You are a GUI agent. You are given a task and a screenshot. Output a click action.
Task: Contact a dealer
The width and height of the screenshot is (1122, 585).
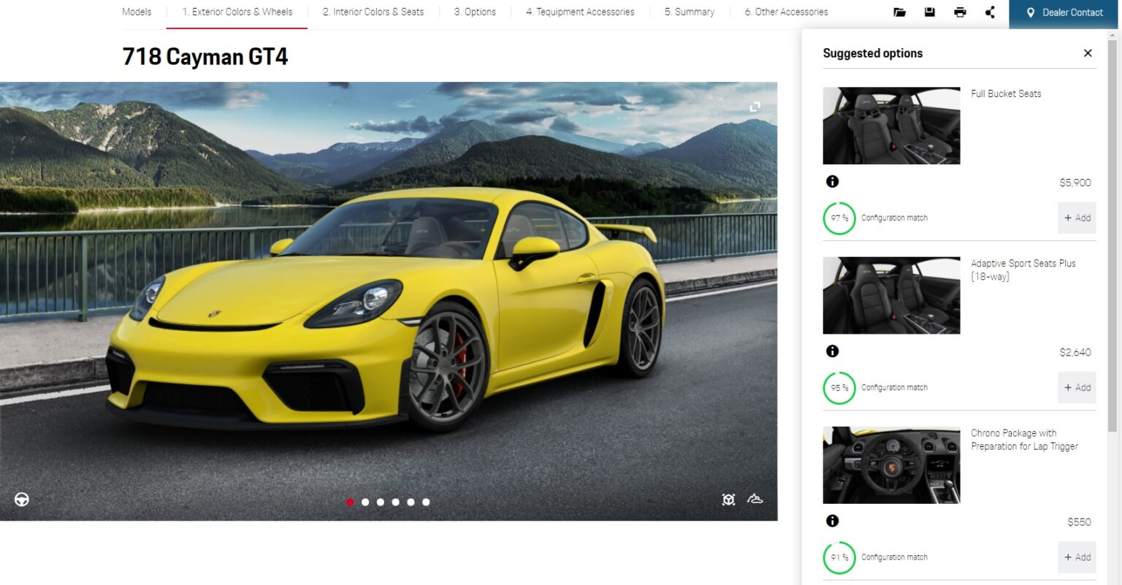tap(1063, 12)
